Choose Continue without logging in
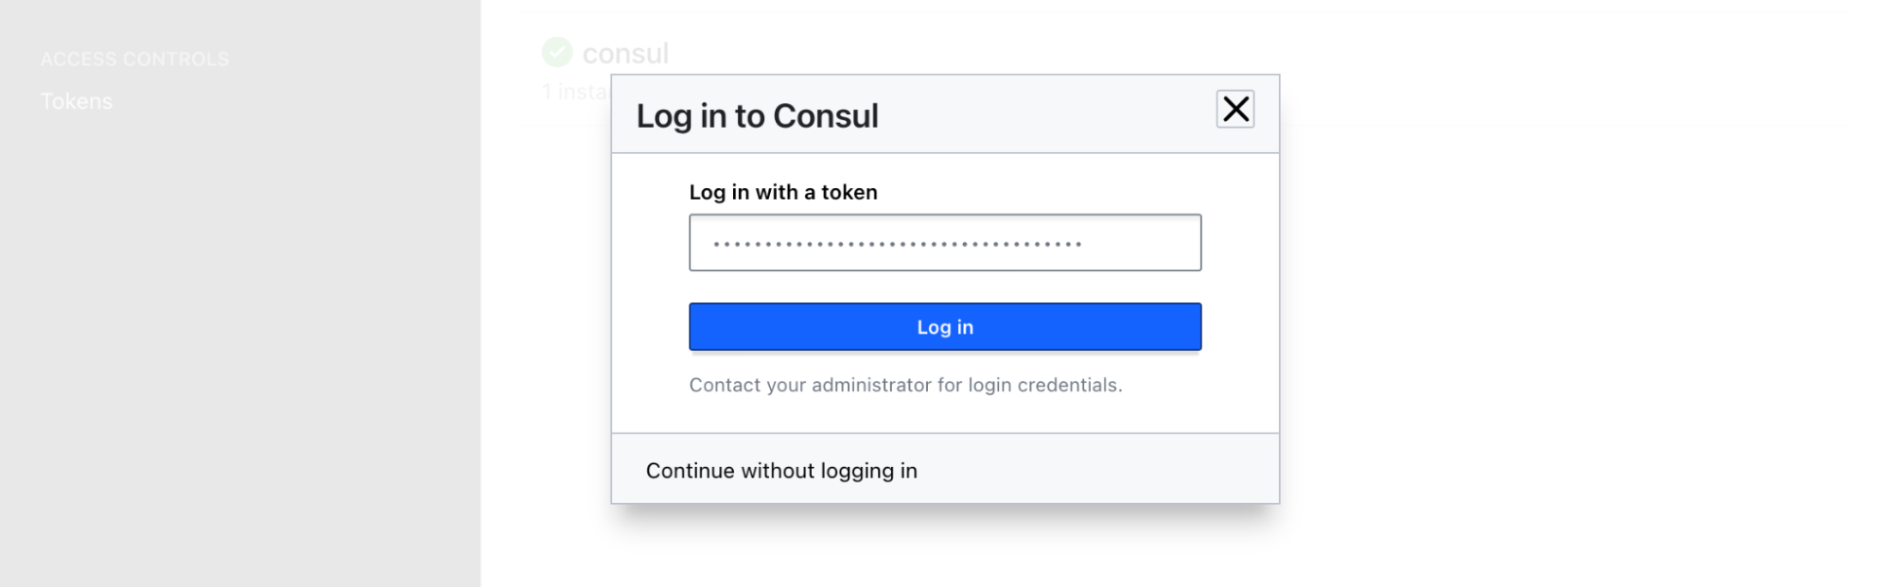 781,471
